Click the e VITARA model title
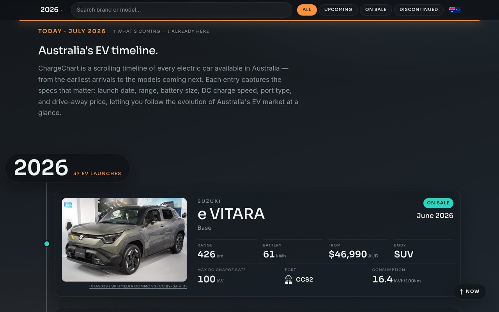499x312 pixels. tap(231, 214)
